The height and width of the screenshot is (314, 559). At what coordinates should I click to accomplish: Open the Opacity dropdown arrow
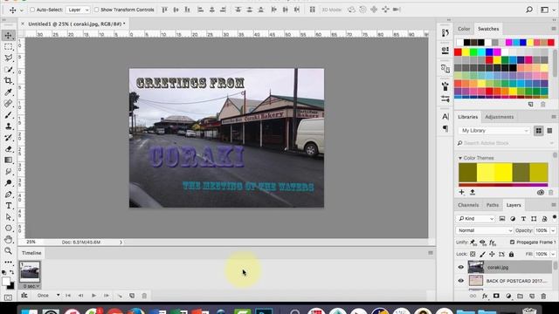point(553,230)
